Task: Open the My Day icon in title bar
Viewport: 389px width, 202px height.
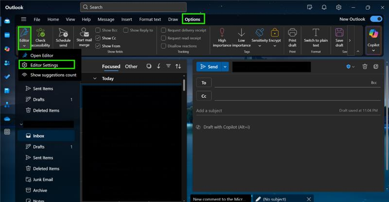Action: tap(310, 7)
